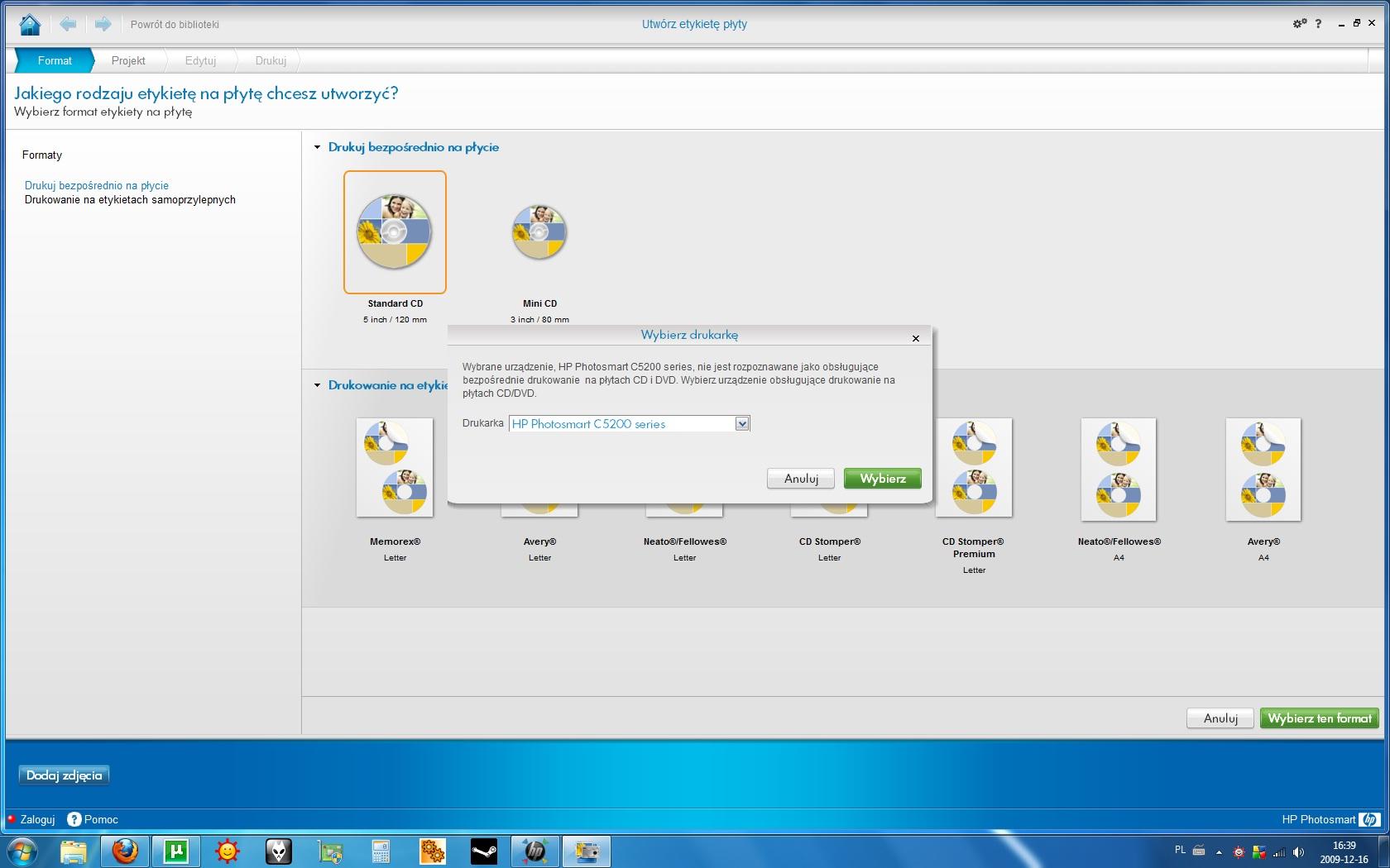This screenshot has width=1390, height=868.
Task: Click the network signal tray icon
Action: (1279, 851)
